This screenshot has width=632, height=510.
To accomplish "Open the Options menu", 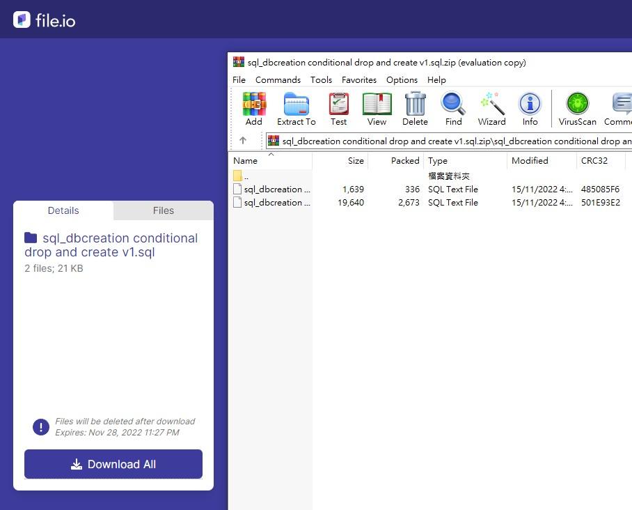I will click(402, 79).
